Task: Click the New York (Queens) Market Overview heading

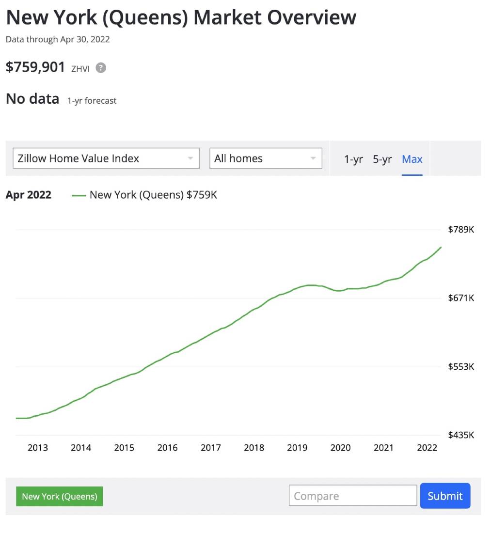Action: click(181, 18)
